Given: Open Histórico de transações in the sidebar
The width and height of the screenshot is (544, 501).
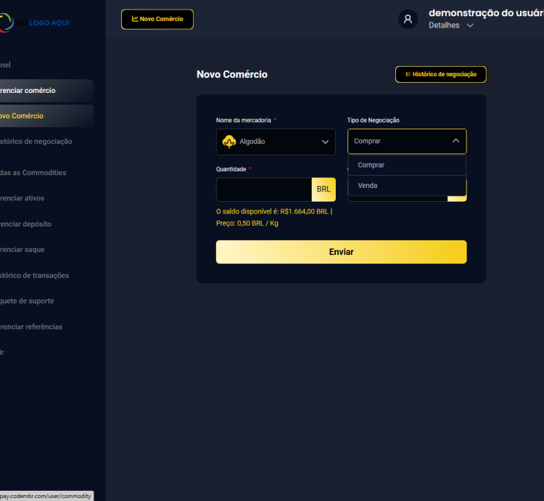Looking at the screenshot, I should point(35,275).
